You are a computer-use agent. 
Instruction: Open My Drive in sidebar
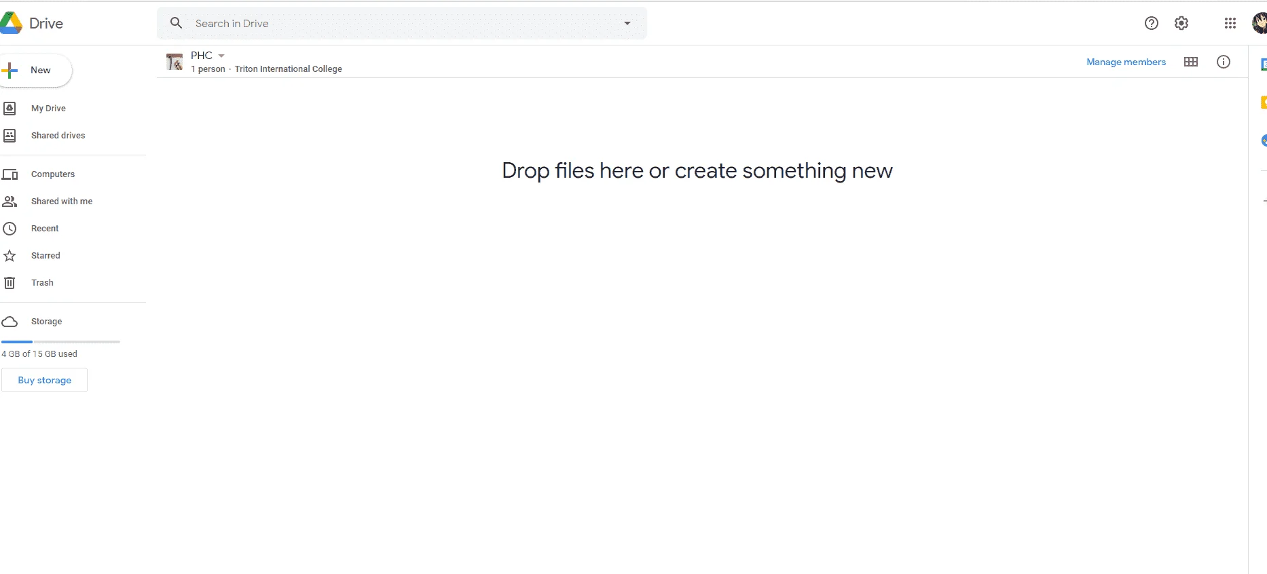tap(48, 108)
